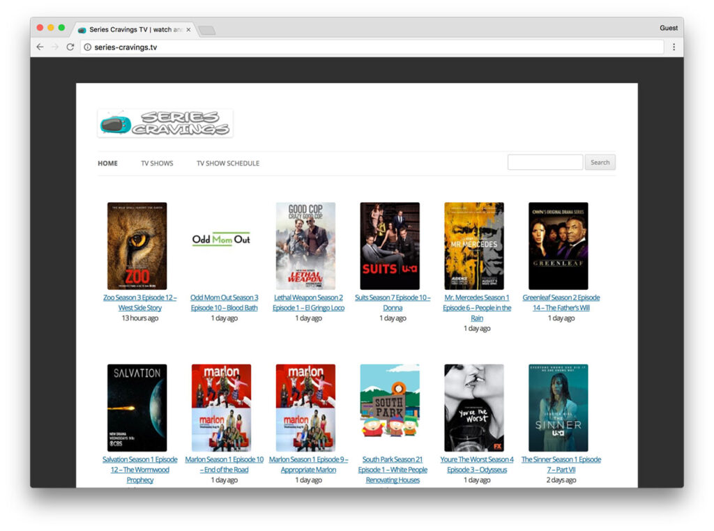The width and height of the screenshot is (714, 531).
Task: Open the Greenleaf poster thumbnail
Action: point(559,246)
